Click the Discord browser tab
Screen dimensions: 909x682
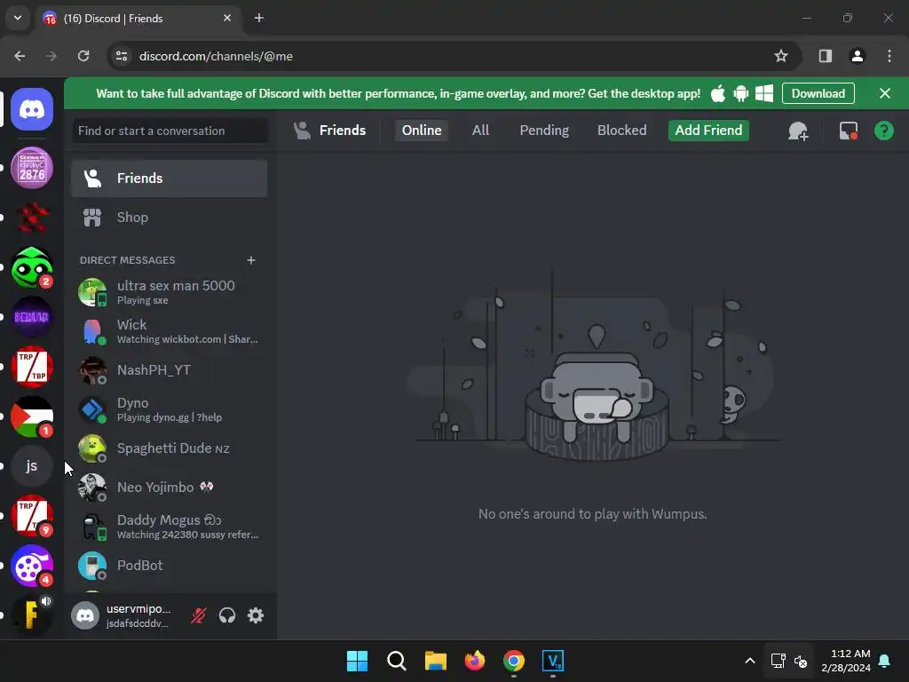(x=139, y=19)
